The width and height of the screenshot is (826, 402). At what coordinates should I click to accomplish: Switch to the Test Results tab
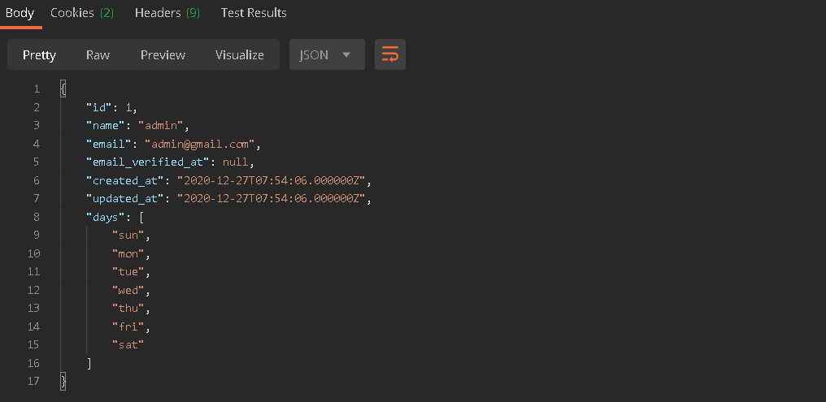click(254, 13)
